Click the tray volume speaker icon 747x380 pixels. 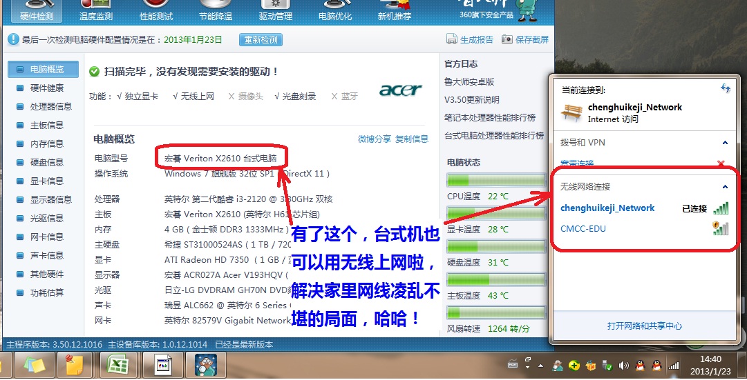pos(623,366)
